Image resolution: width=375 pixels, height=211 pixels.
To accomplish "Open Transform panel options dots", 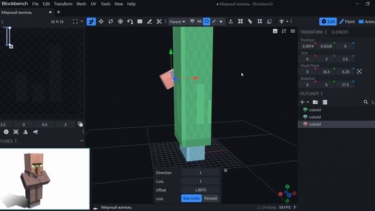I will (x=326, y=32).
